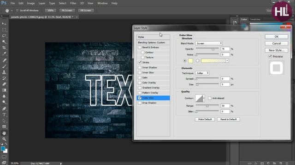Open the Window menu
Viewport: 295px width, 165px height.
[102, 3]
